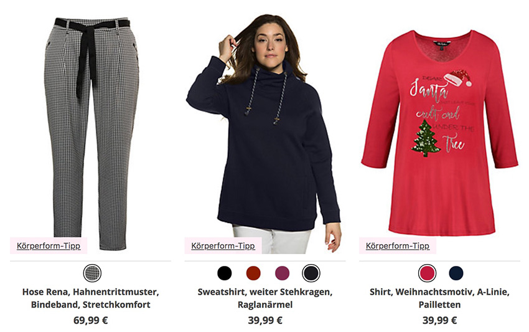Viewport: 529px width, 332px height.
Task: Pick the navy blue shirt color swatch
Action: coord(456,273)
